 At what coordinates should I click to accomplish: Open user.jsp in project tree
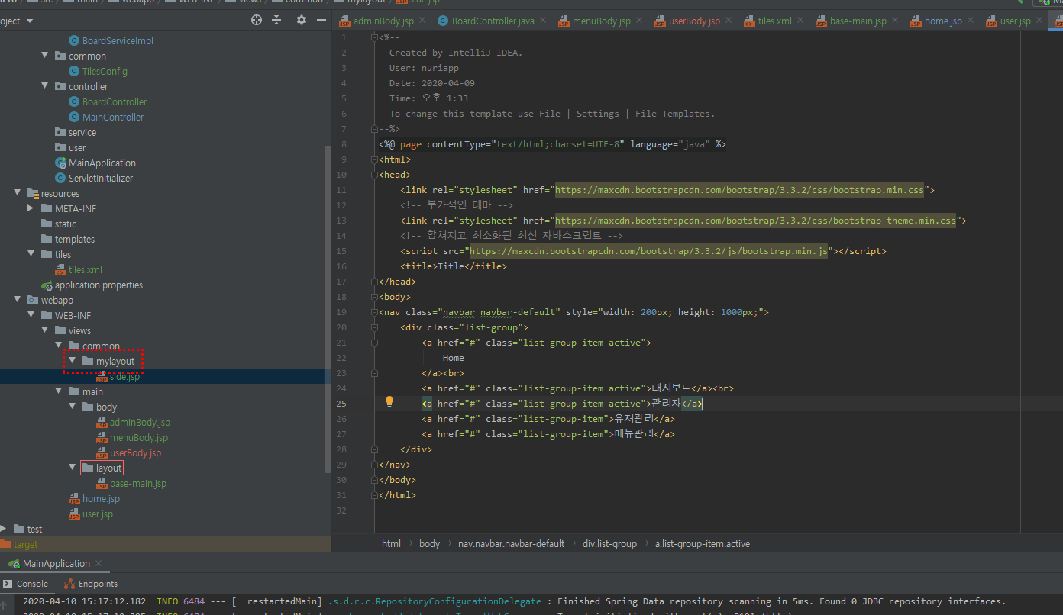point(98,514)
